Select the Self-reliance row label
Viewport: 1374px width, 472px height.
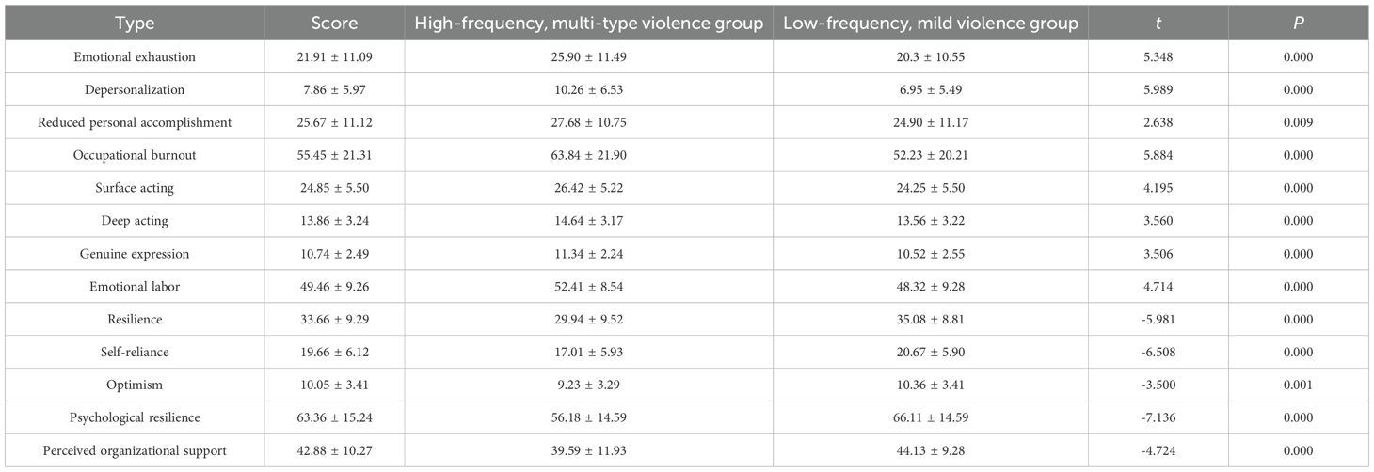[135, 353]
